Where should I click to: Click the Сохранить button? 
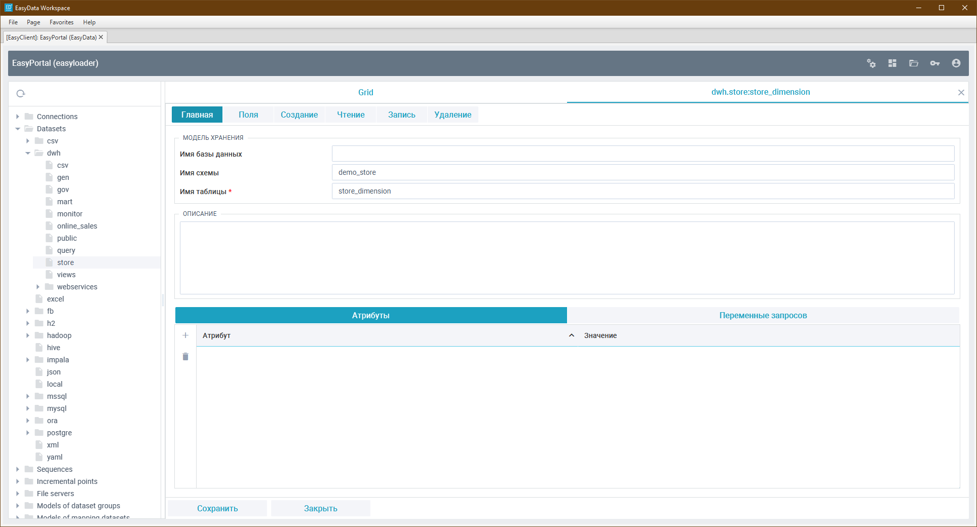pyautogui.click(x=217, y=508)
